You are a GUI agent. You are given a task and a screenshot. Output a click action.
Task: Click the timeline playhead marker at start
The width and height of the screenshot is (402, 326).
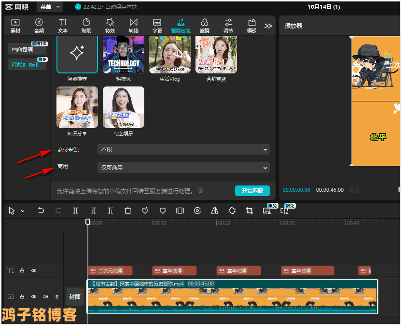[88, 222]
